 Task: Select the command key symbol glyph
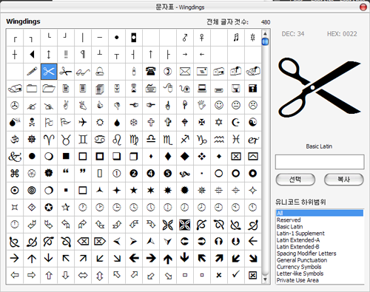click(15, 174)
